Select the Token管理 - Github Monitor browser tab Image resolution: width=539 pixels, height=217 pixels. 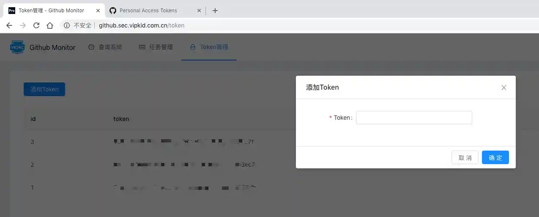[x=54, y=11]
